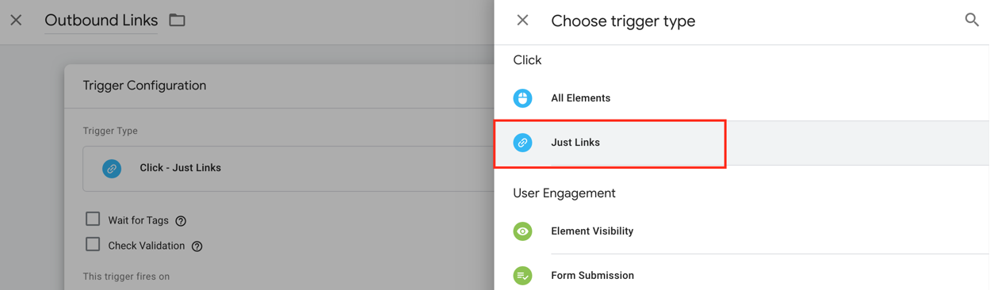Click the Trigger Configuration heading
990x290 pixels.
click(x=144, y=86)
